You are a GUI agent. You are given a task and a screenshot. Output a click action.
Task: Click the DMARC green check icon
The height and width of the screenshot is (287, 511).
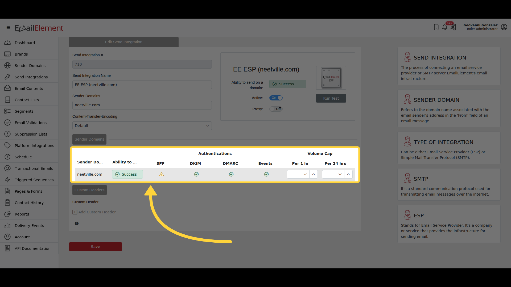pyautogui.click(x=231, y=174)
